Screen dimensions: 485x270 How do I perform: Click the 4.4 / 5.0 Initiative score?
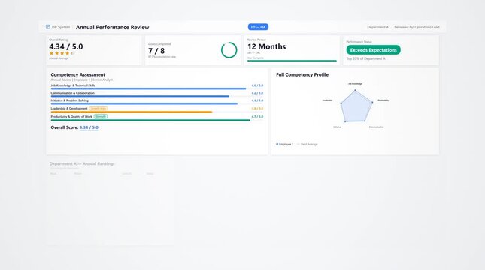257,100
